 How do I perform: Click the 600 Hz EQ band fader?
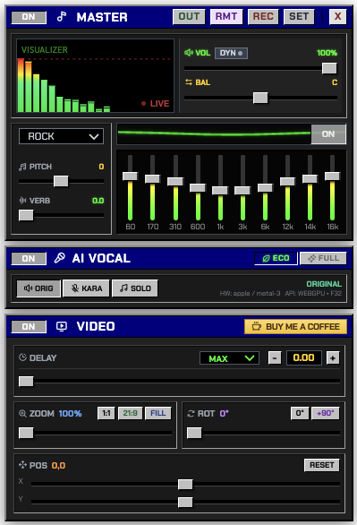pyautogui.click(x=198, y=188)
